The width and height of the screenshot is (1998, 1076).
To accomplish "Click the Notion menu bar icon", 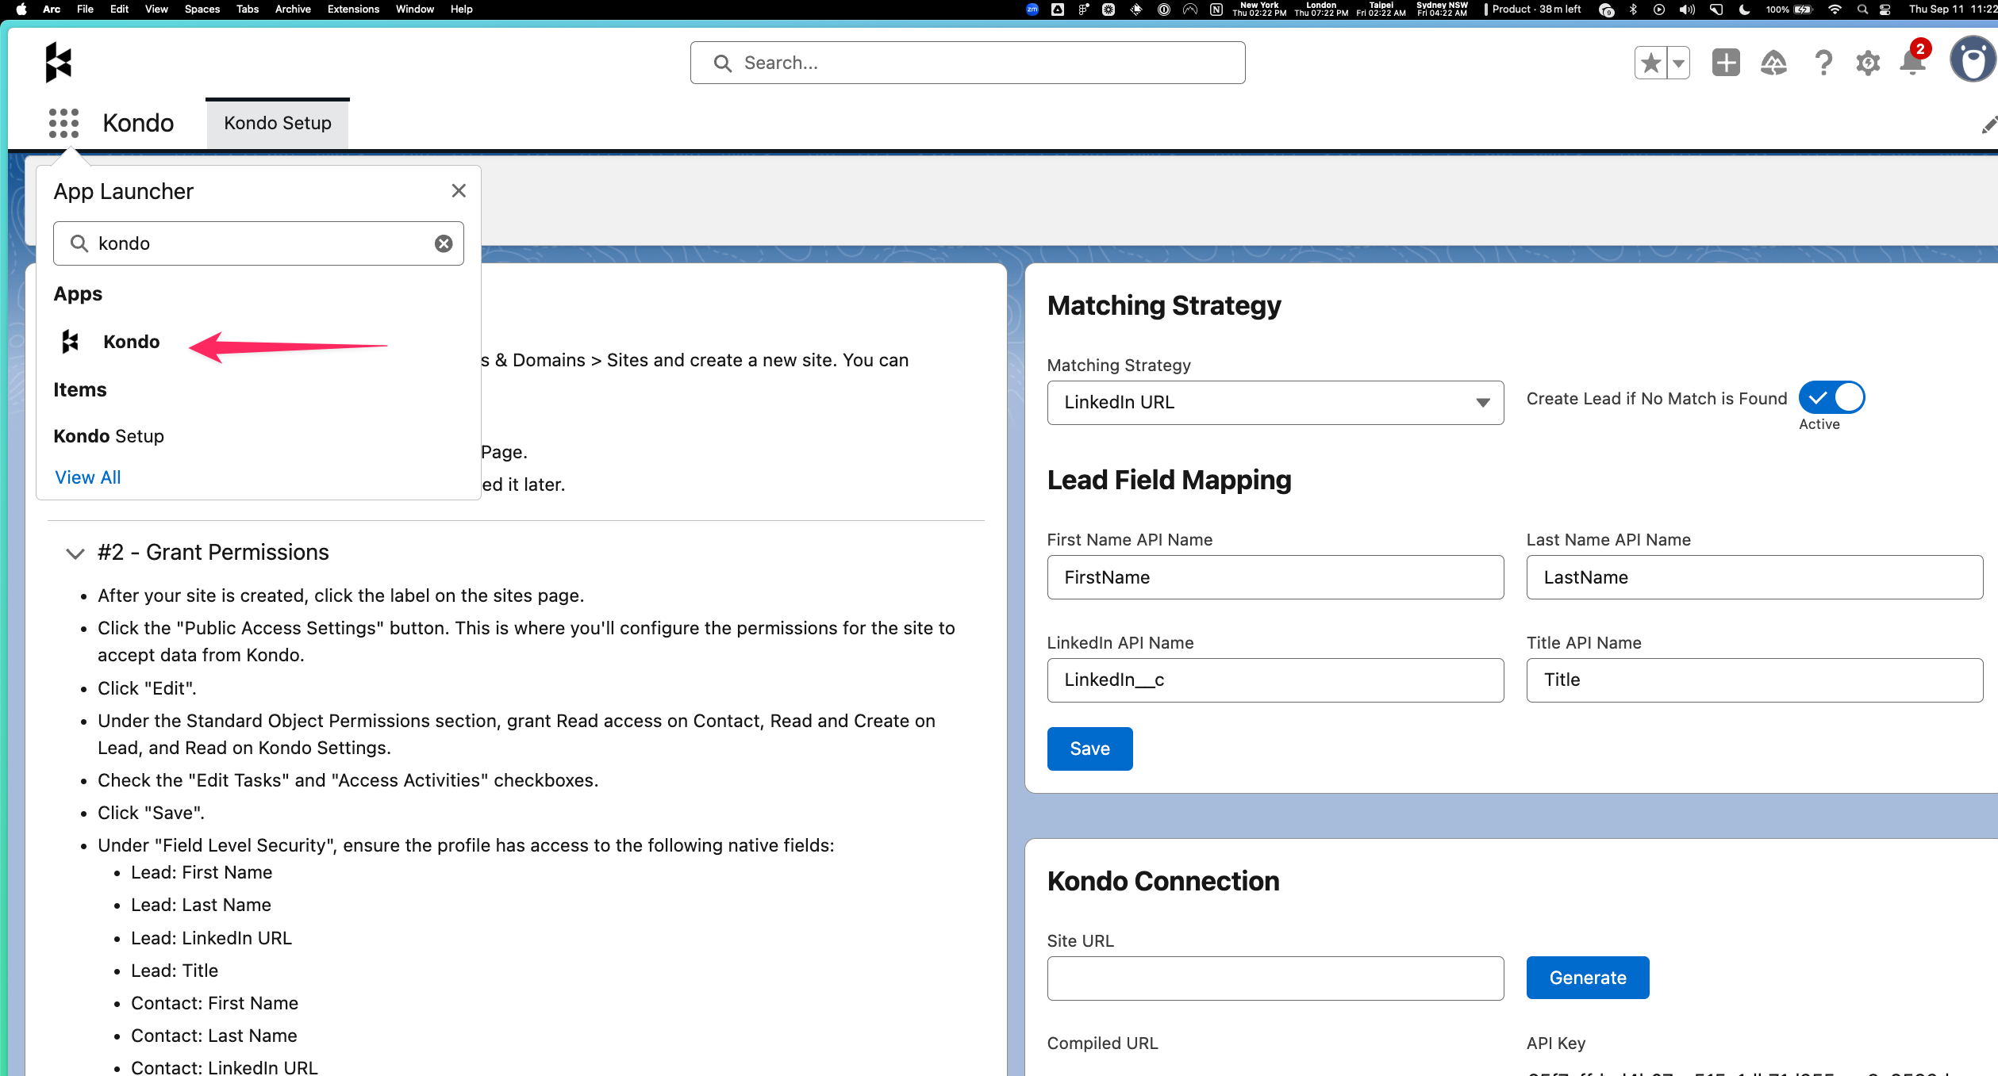I will pyautogui.click(x=1216, y=10).
